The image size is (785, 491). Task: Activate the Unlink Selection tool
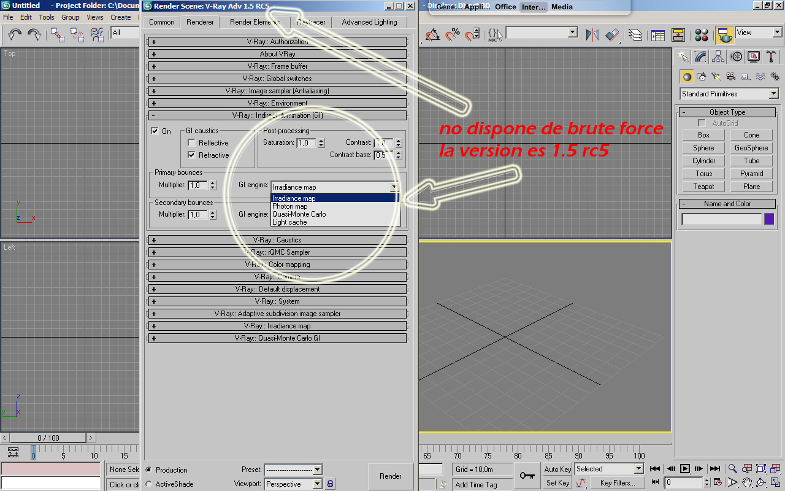(x=77, y=34)
